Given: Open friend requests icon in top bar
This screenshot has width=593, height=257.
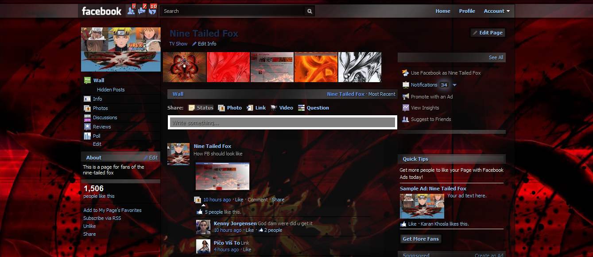Looking at the screenshot, I should (131, 11).
